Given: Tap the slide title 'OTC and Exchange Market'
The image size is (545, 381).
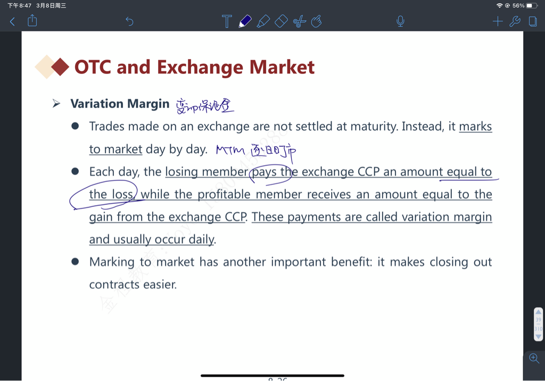Looking at the screenshot, I should click(x=194, y=68).
